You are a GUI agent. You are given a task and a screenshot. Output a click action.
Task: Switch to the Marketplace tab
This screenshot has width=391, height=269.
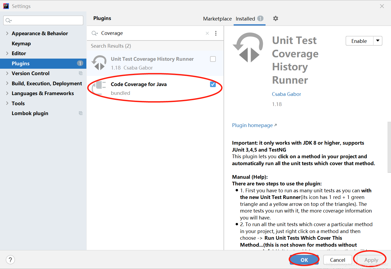coord(217,19)
